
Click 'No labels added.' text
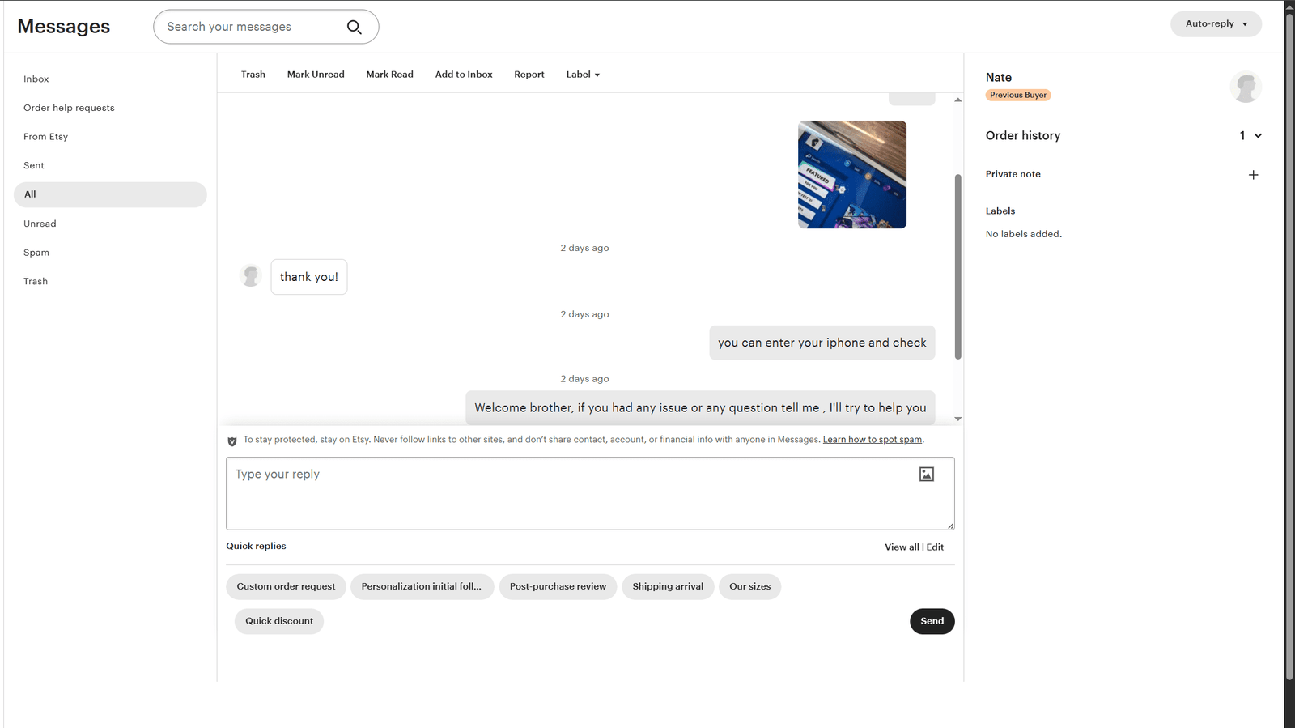[x=1024, y=234]
